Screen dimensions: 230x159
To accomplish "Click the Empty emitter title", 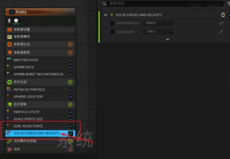I will pyautogui.click(x=21, y=12).
